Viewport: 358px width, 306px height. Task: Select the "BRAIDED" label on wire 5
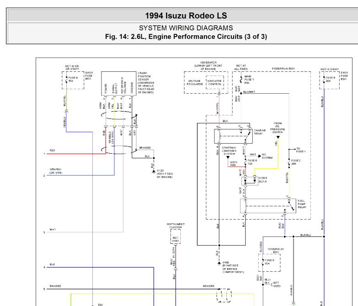55,286
